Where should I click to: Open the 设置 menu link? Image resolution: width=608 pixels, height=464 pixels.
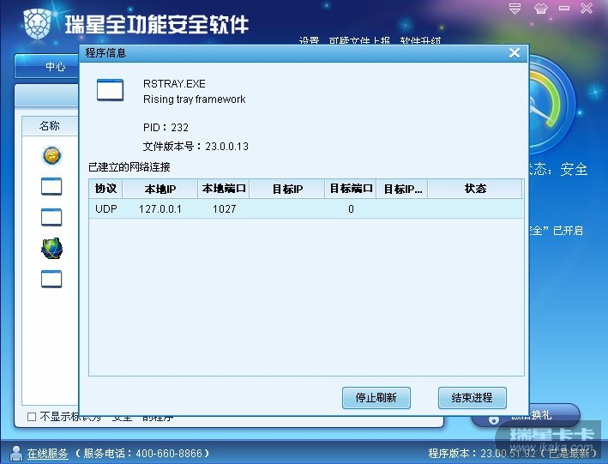(309, 40)
